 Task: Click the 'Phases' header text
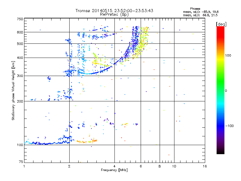coord(195,9)
